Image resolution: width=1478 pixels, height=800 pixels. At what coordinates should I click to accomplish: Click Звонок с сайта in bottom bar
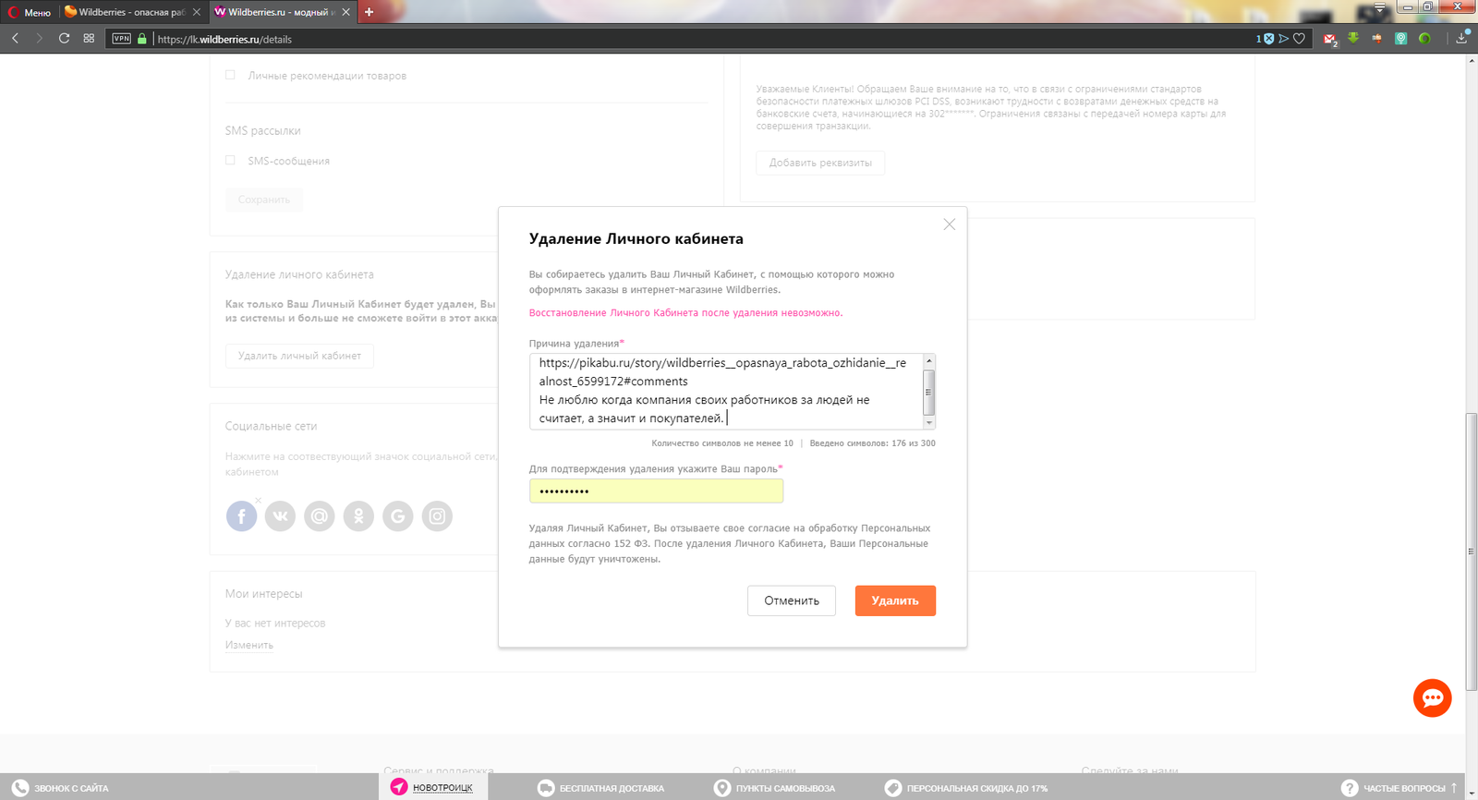click(61, 788)
